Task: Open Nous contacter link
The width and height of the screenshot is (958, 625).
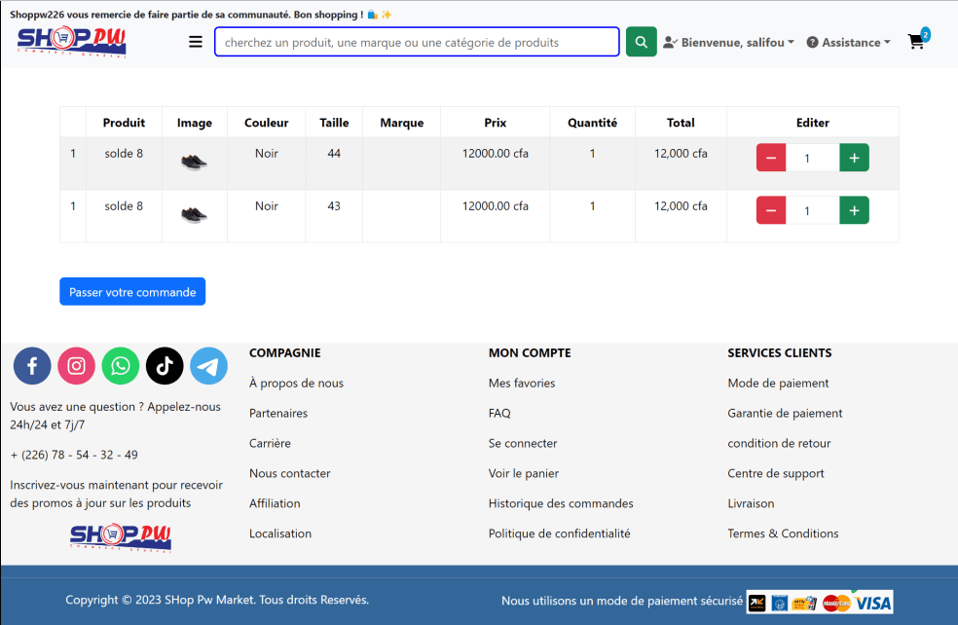Action: (x=289, y=473)
